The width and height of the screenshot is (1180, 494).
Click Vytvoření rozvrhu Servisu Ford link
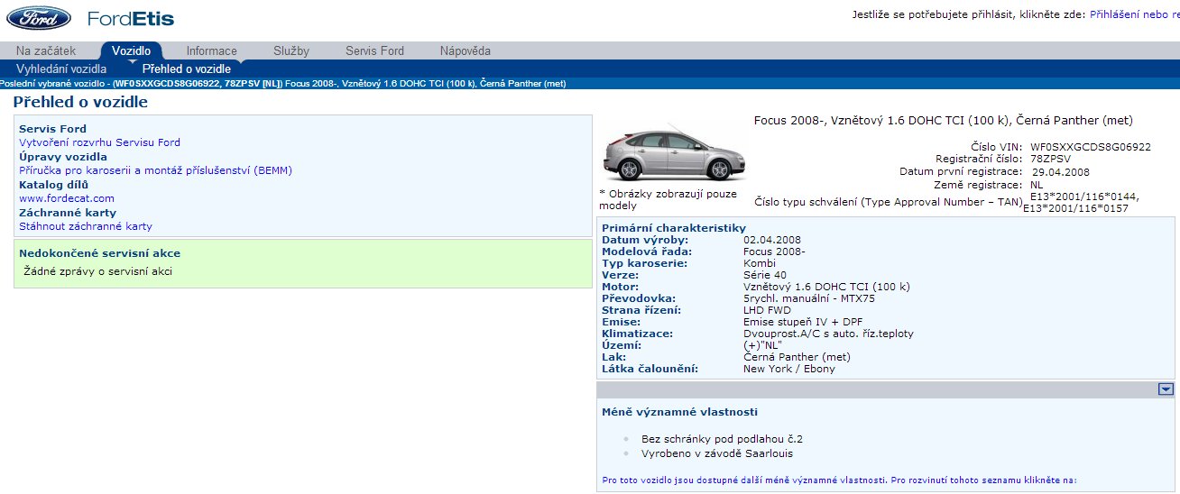tap(99, 142)
